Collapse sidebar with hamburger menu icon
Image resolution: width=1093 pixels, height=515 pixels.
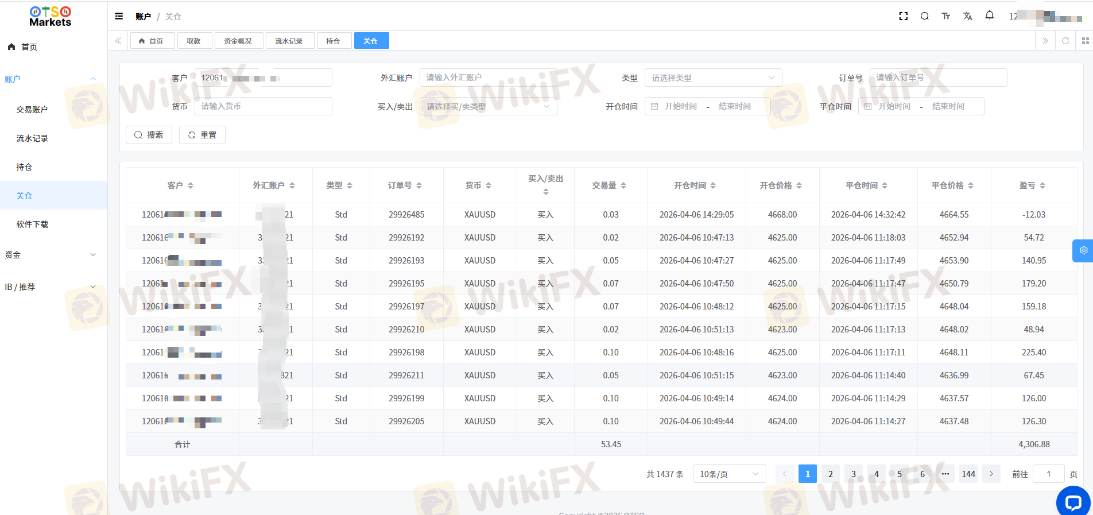119,17
